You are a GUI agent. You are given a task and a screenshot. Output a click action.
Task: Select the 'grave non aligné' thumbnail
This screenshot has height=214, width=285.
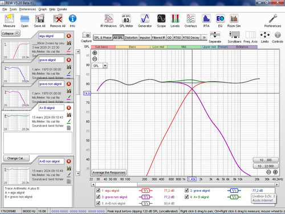point(17,98)
